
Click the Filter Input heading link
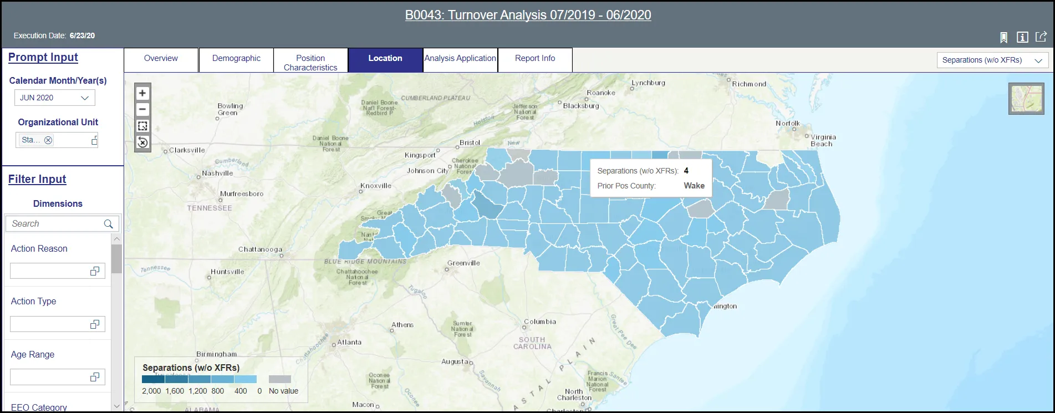point(37,179)
